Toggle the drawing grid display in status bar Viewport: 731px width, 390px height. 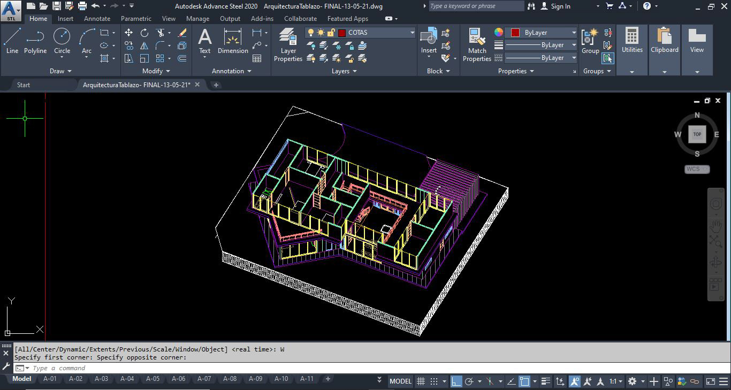[x=421, y=381]
